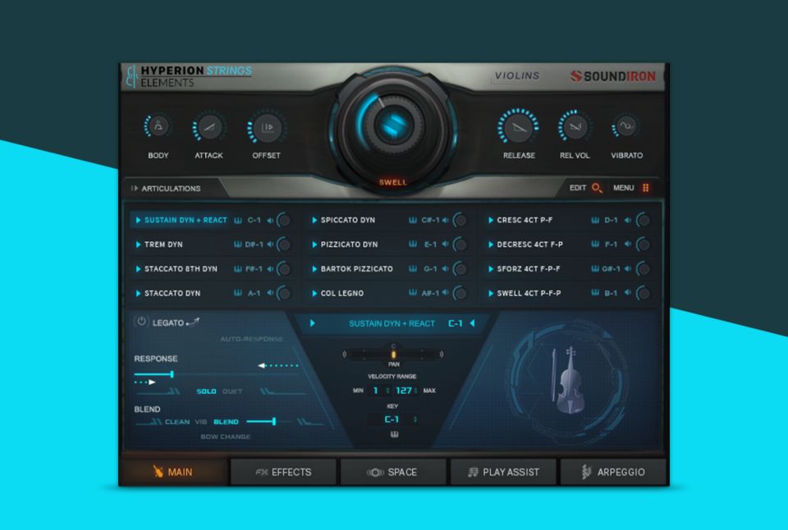The height and width of the screenshot is (530, 788).
Task: Open the Arpeggio tab
Action: coord(612,473)
